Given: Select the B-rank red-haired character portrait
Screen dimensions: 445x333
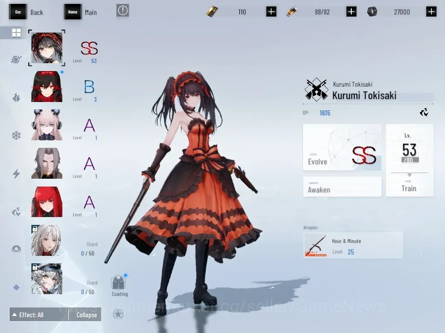Looking at the screenshot, I should (47, 86).
